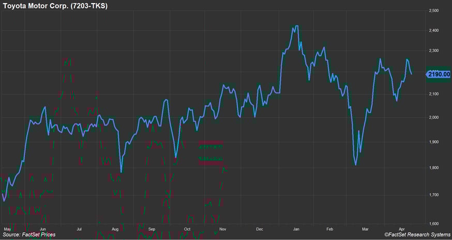The height and width of the screenshot is (240, 452).
Task: Click the May label on the time axis
Action: (7, 228)
